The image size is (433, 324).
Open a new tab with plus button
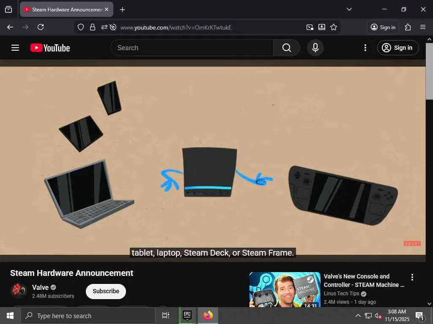coord(122,10)
